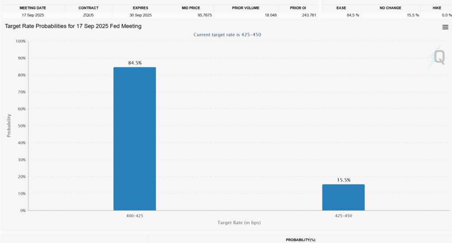Click the 243.761 prior OI value
Viewport: 452px width, 243px height.
tap(309, 15)
